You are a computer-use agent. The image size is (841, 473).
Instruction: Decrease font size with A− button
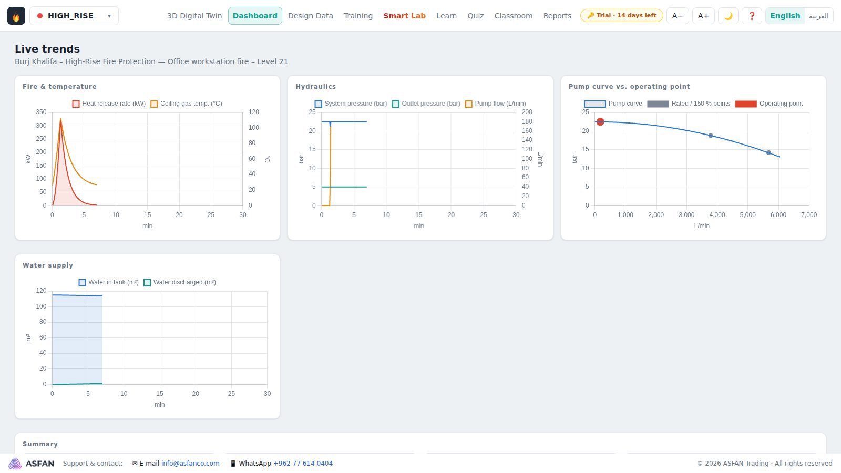pyautogui.click(x=678, y=16)
